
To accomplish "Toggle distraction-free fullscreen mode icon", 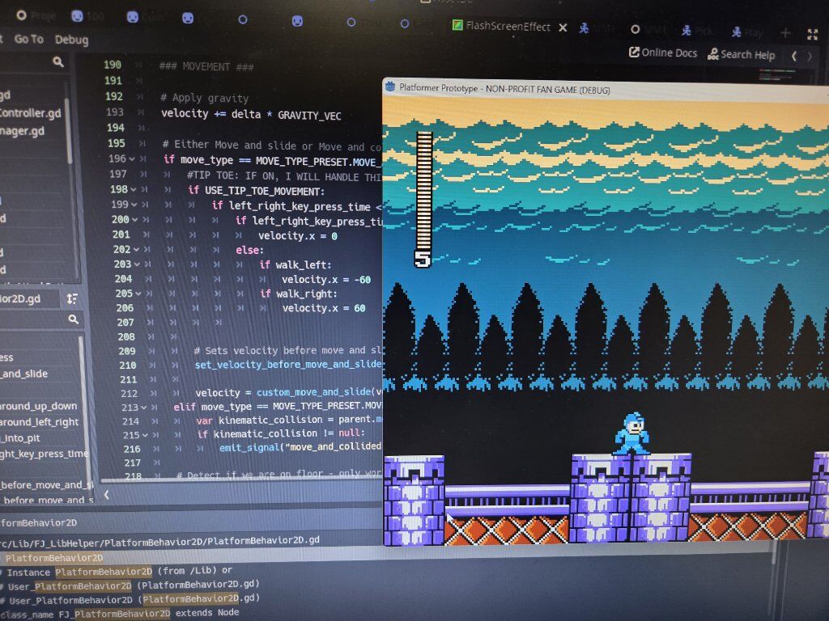I will 812,33.
